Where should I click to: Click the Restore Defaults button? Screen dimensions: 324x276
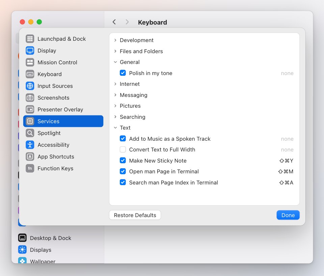[x=135, y=215]
